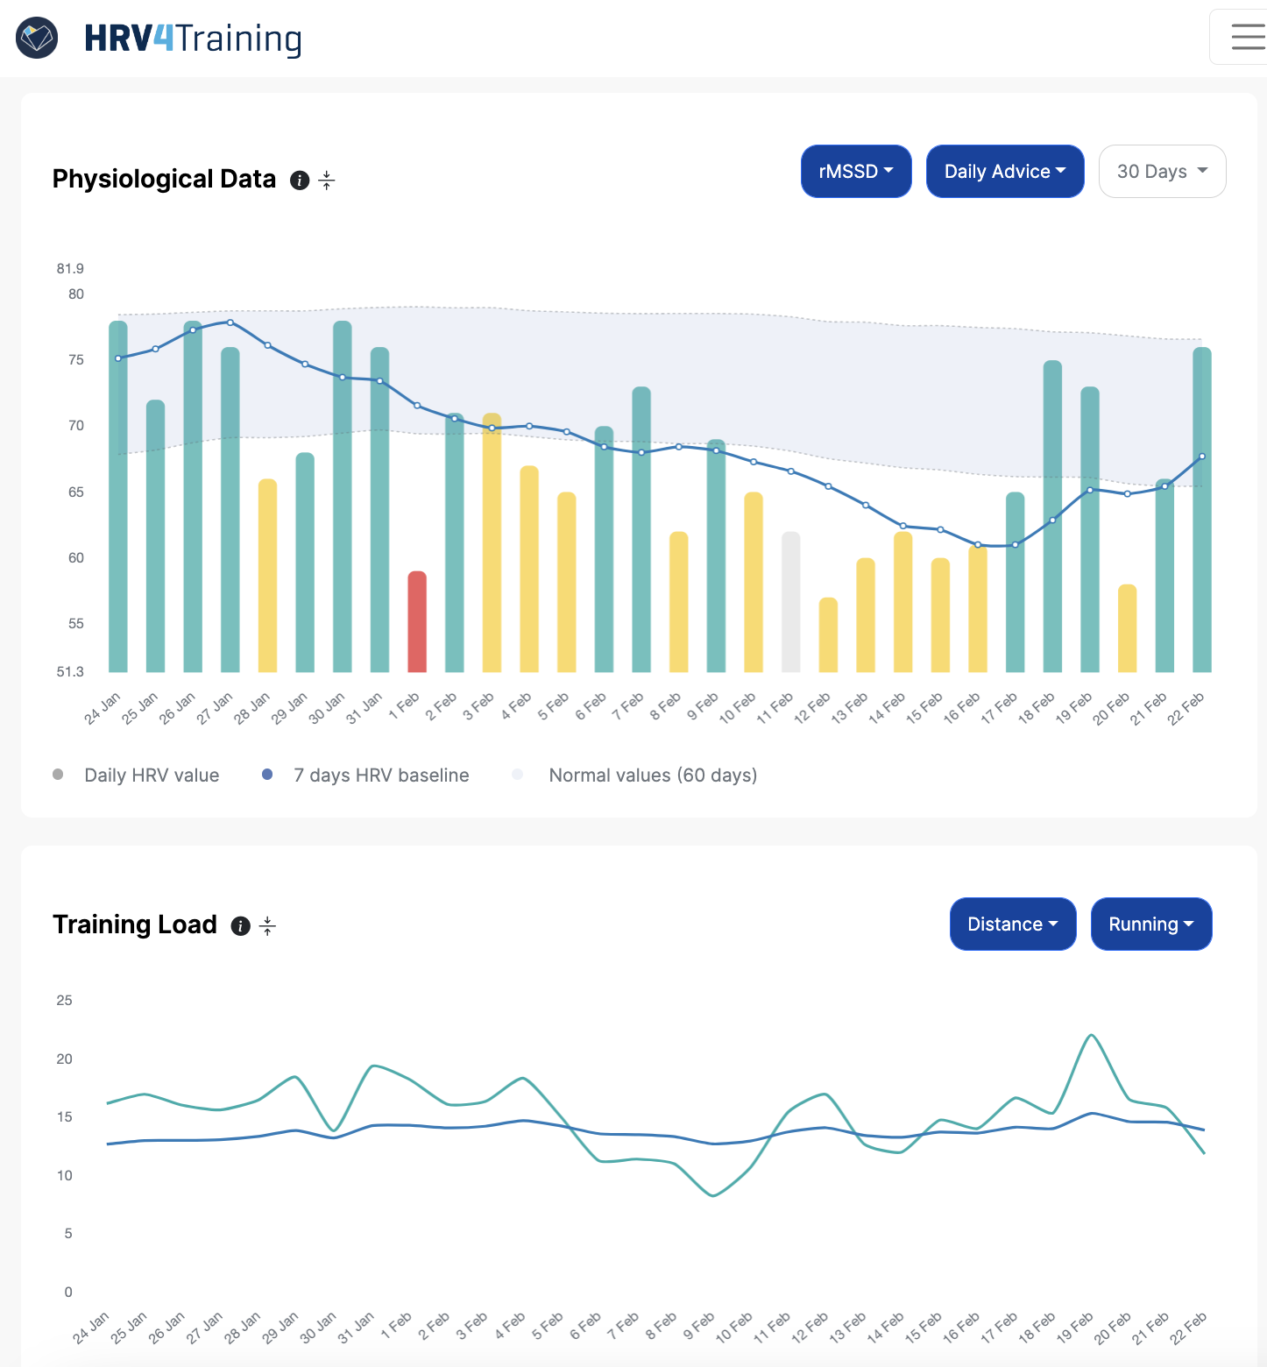Collapse the Training Load chart panel
This screenshot has height=1367, width=1267.
267,926
